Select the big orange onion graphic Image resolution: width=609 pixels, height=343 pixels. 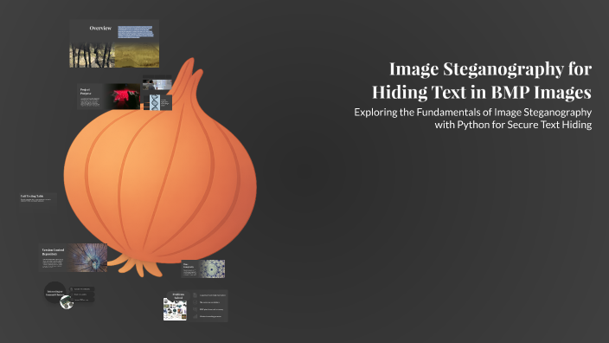click(160, 167)
